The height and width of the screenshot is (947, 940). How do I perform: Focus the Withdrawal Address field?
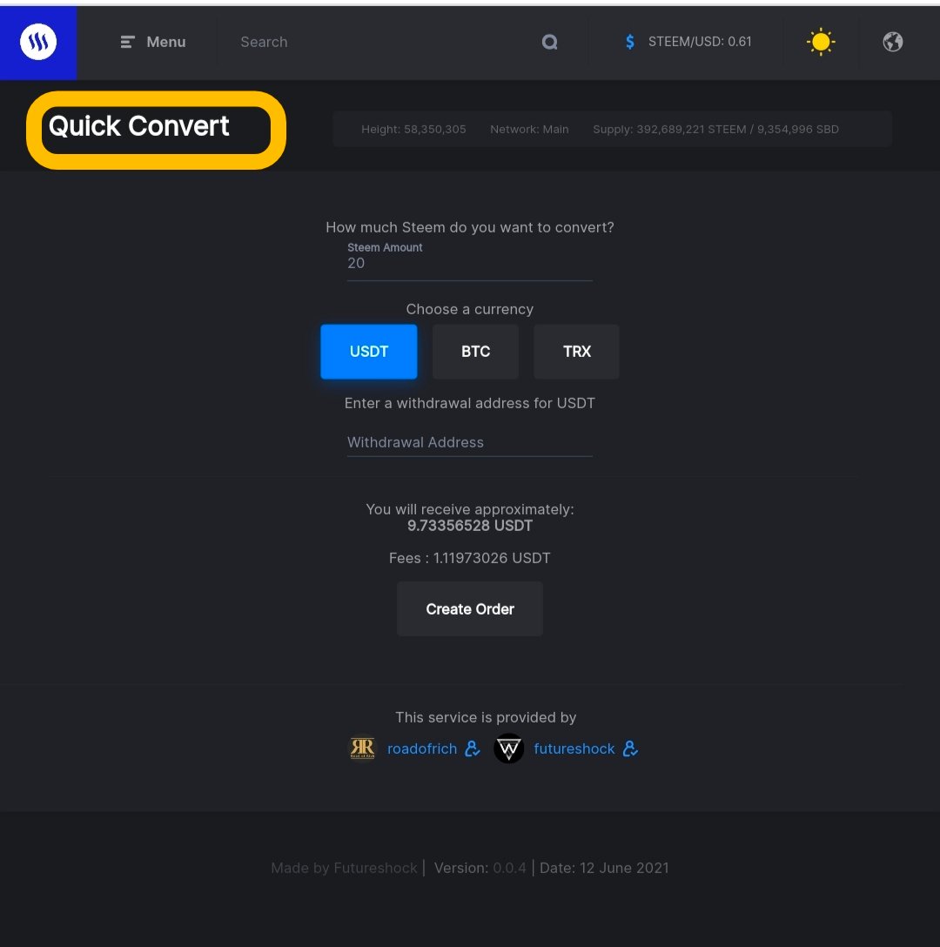click(x=469, y=442)
